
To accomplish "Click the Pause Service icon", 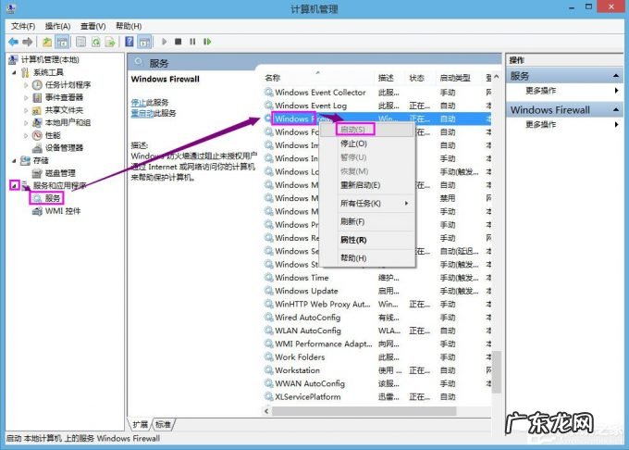I will pos(192,42).
